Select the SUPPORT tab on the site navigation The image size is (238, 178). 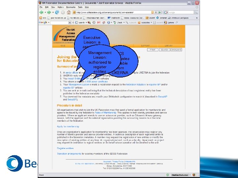(145, 46)
